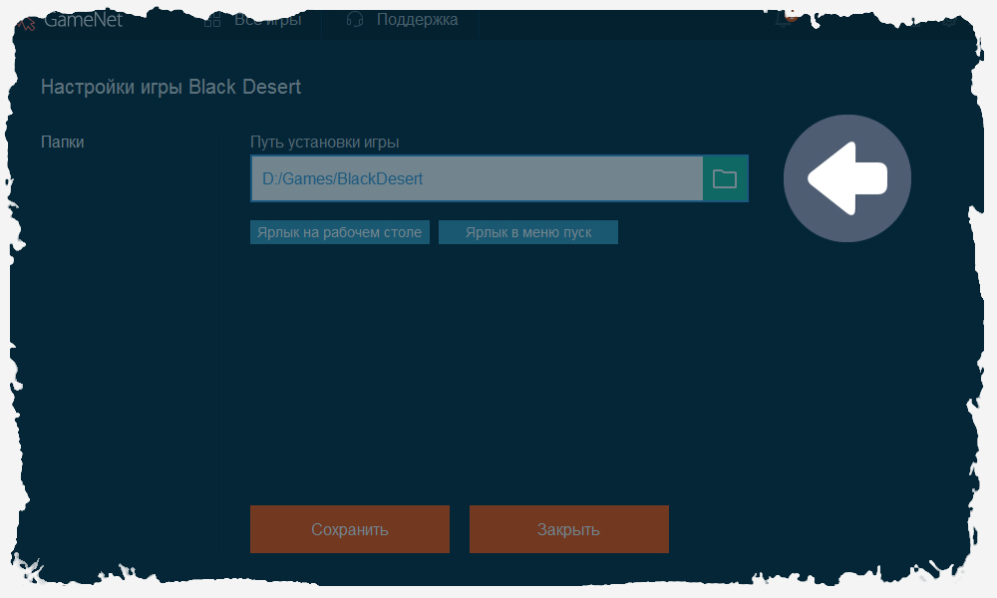Screen dimensions: 997x598
Task: Toggle Ярлык на рабочем столе option
Action: pos(340,232)
